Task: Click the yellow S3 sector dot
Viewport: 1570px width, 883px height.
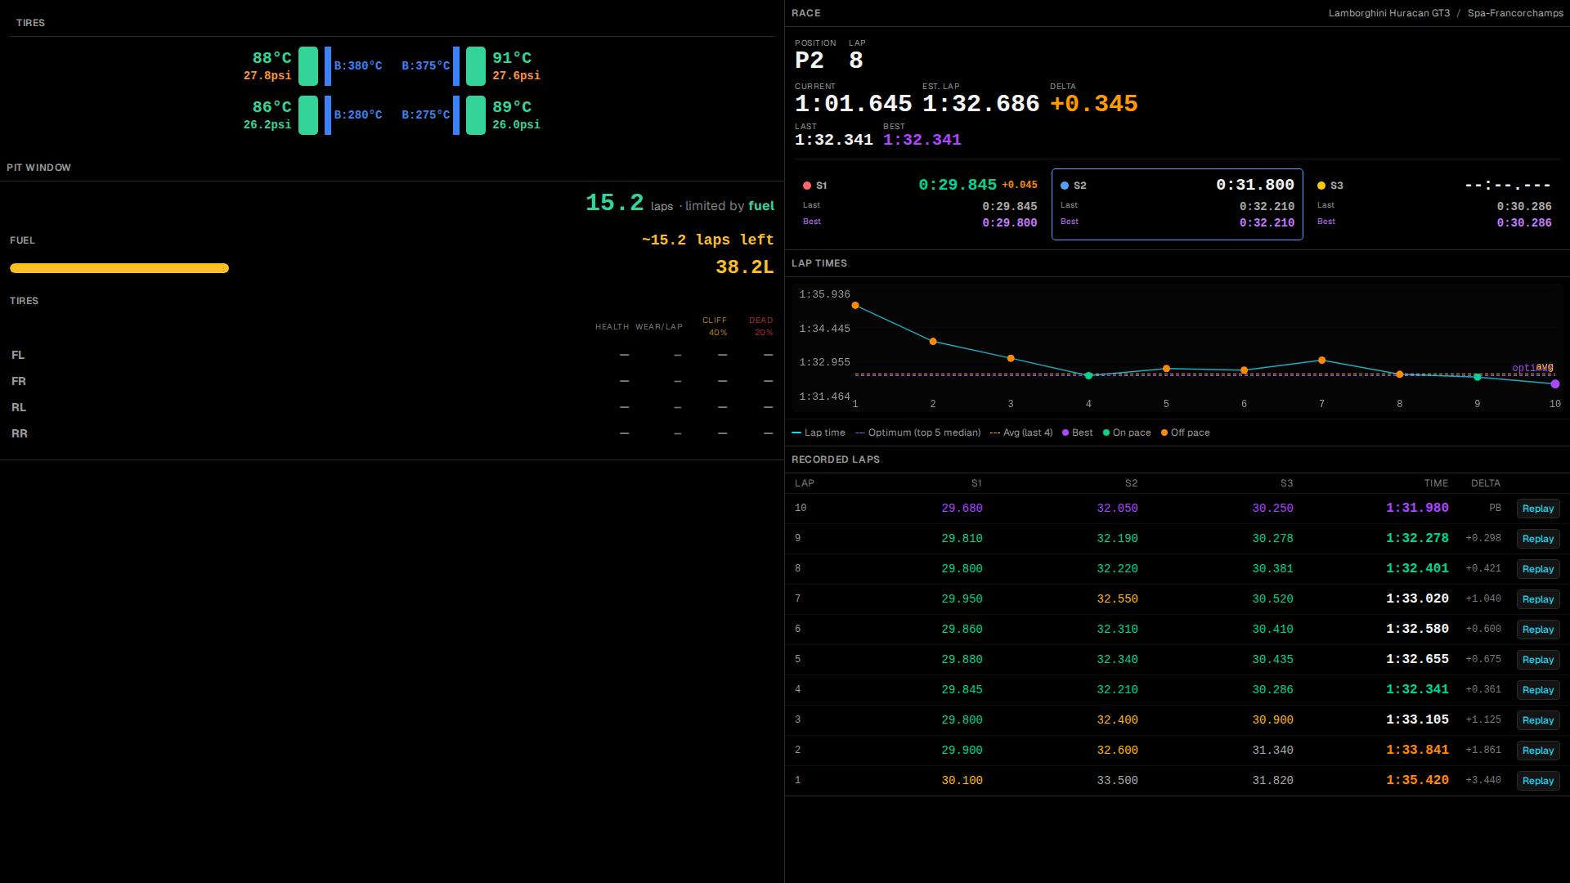Action: point(1321,186)
